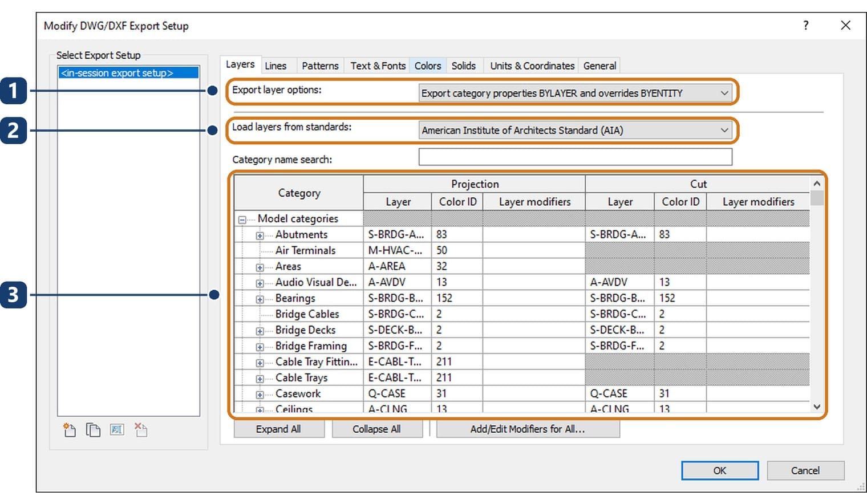This screenshot has height=504, width=867.
Task: Click the Cable Trays projection color 211
Action: pos(457,377)
